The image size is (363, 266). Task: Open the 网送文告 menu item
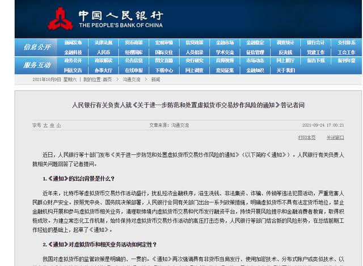pyautogui.click(x=73, y=70)
